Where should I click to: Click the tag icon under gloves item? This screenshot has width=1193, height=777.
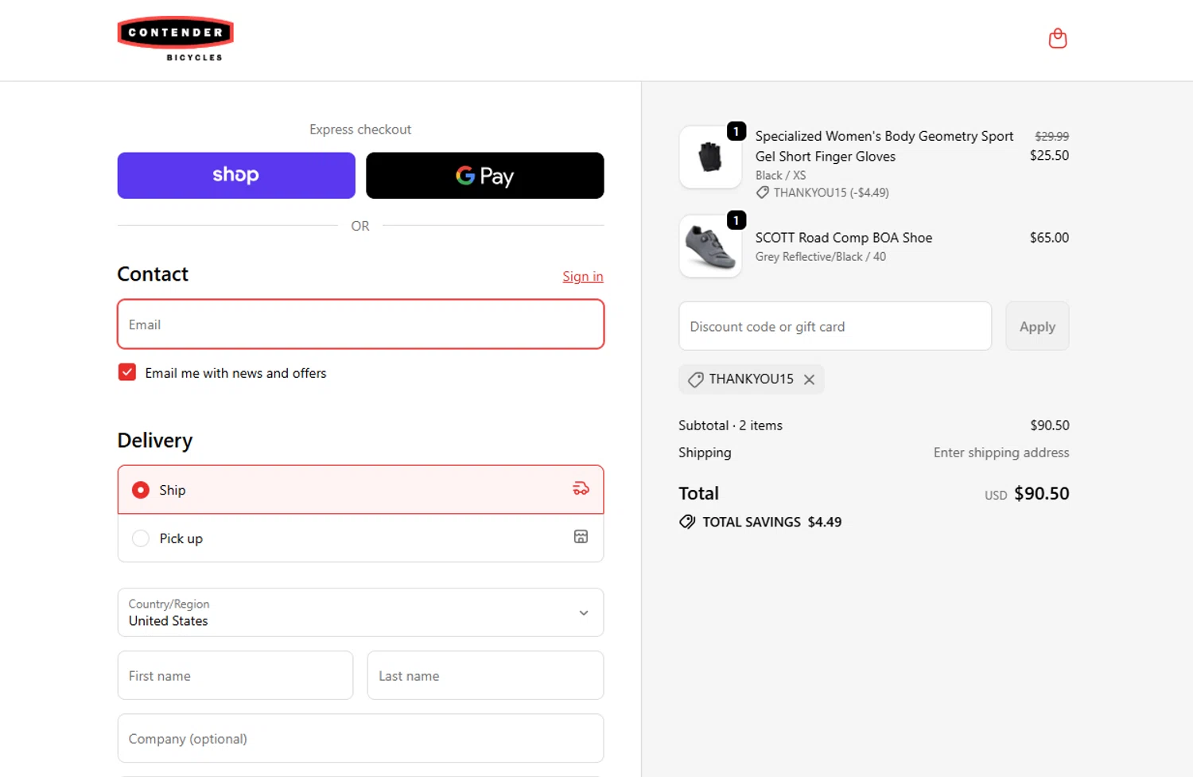pyautogui.click(x=762, y=192)
